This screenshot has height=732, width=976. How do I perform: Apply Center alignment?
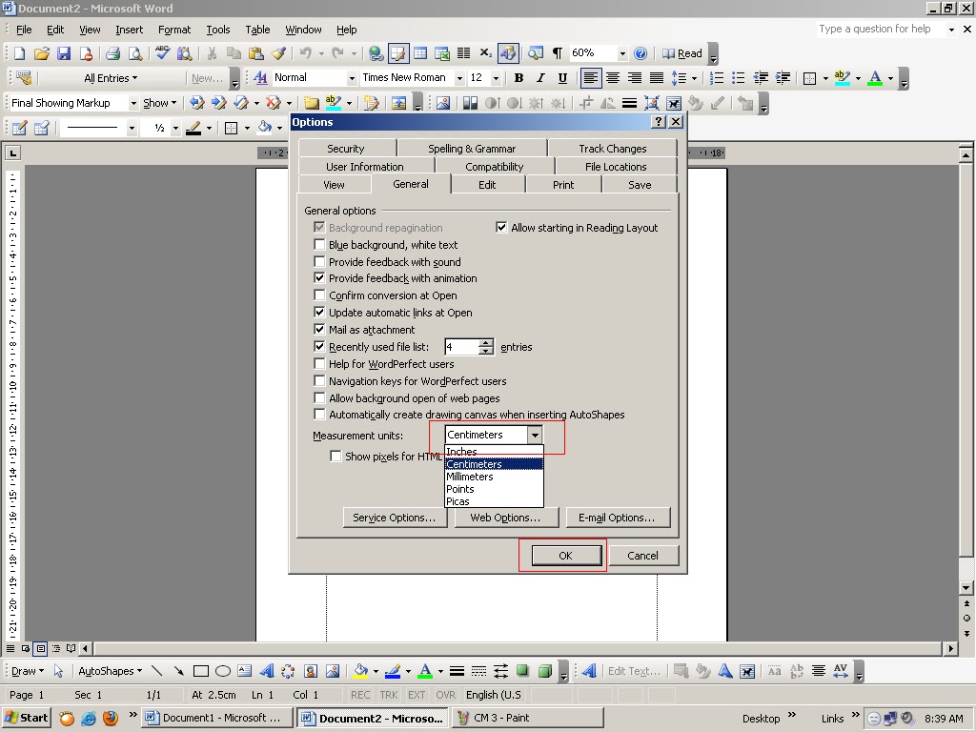click(613, 78)
